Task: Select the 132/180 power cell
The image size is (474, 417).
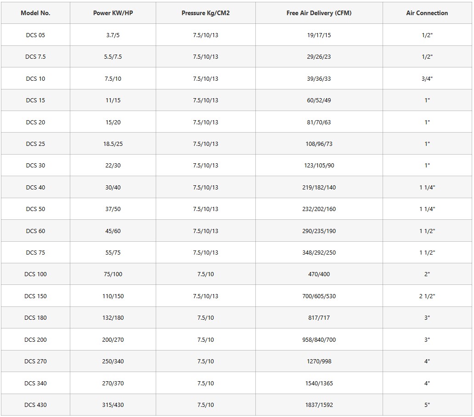Action: coord(113,317)
